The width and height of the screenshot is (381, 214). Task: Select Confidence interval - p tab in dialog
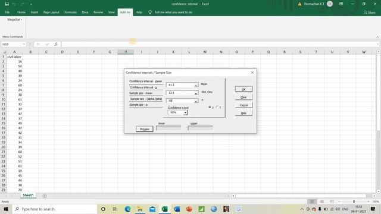pyautogui.click(x=145, y=87)
